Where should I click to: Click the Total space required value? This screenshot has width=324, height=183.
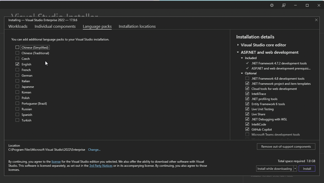tap(311, 161)
